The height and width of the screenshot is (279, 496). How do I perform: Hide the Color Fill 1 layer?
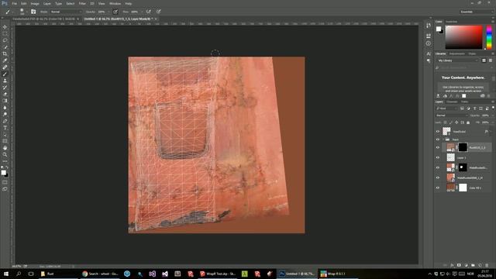438,188
